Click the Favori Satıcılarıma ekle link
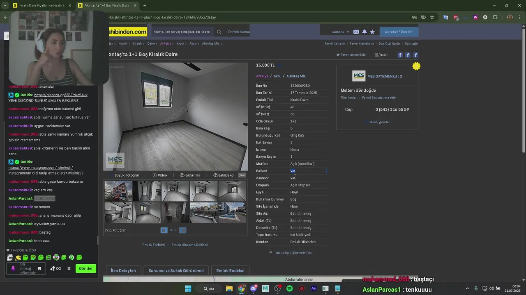 [x=379, y=98]
